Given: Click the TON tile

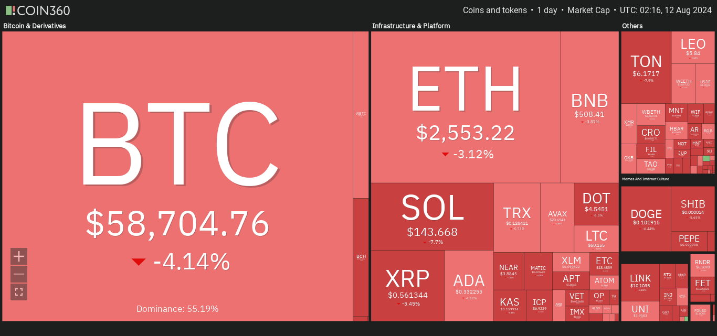Looking at the screenshot, I should point(646,67).
